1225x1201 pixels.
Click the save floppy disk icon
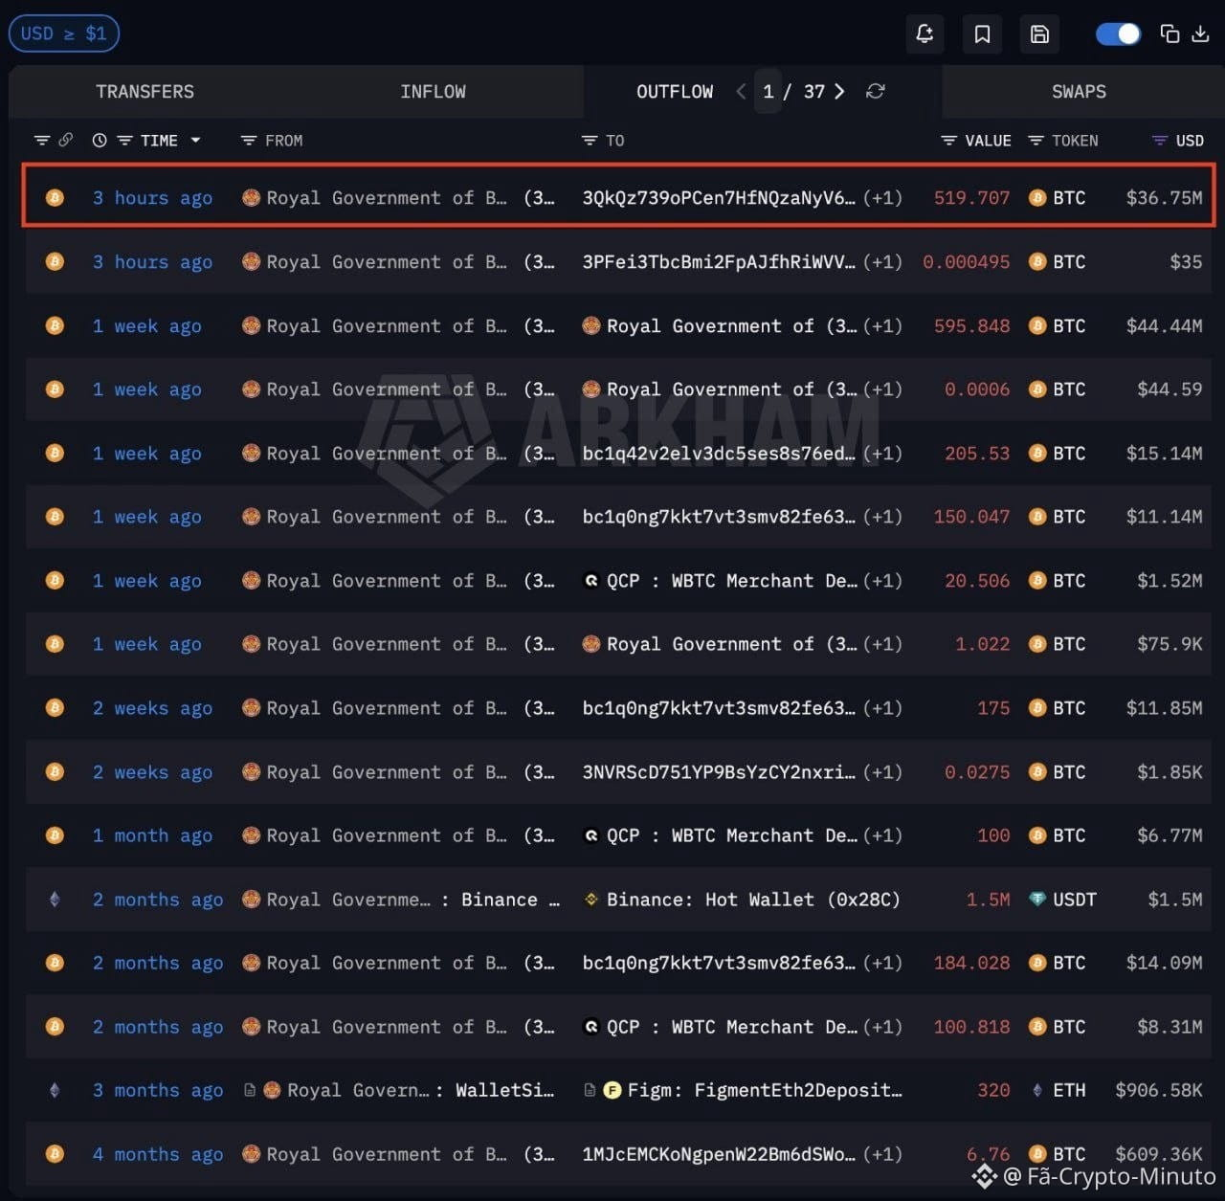pyautogui.click(x=1039, y=34)
